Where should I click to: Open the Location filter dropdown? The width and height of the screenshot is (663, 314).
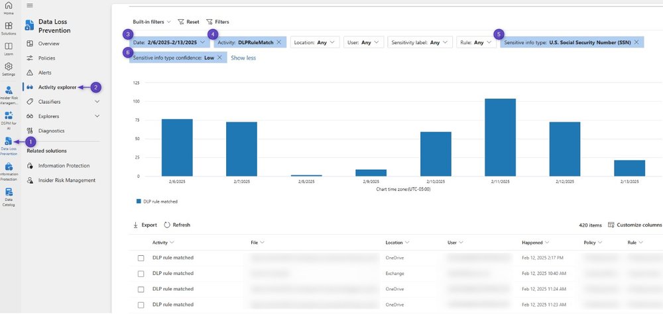(314, 42)
